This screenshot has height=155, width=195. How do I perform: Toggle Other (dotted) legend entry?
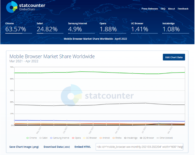click(166, 138)
